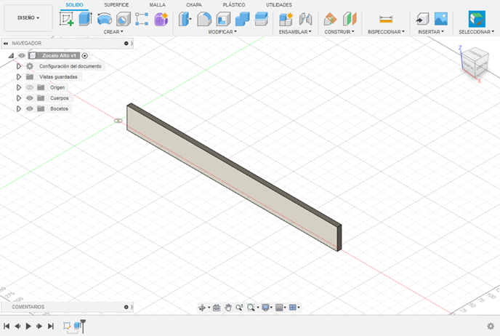Open the INSPECCIONAR dropdown menu
Image resolution: width=500 pixels, height=336 pixels.
386,32
